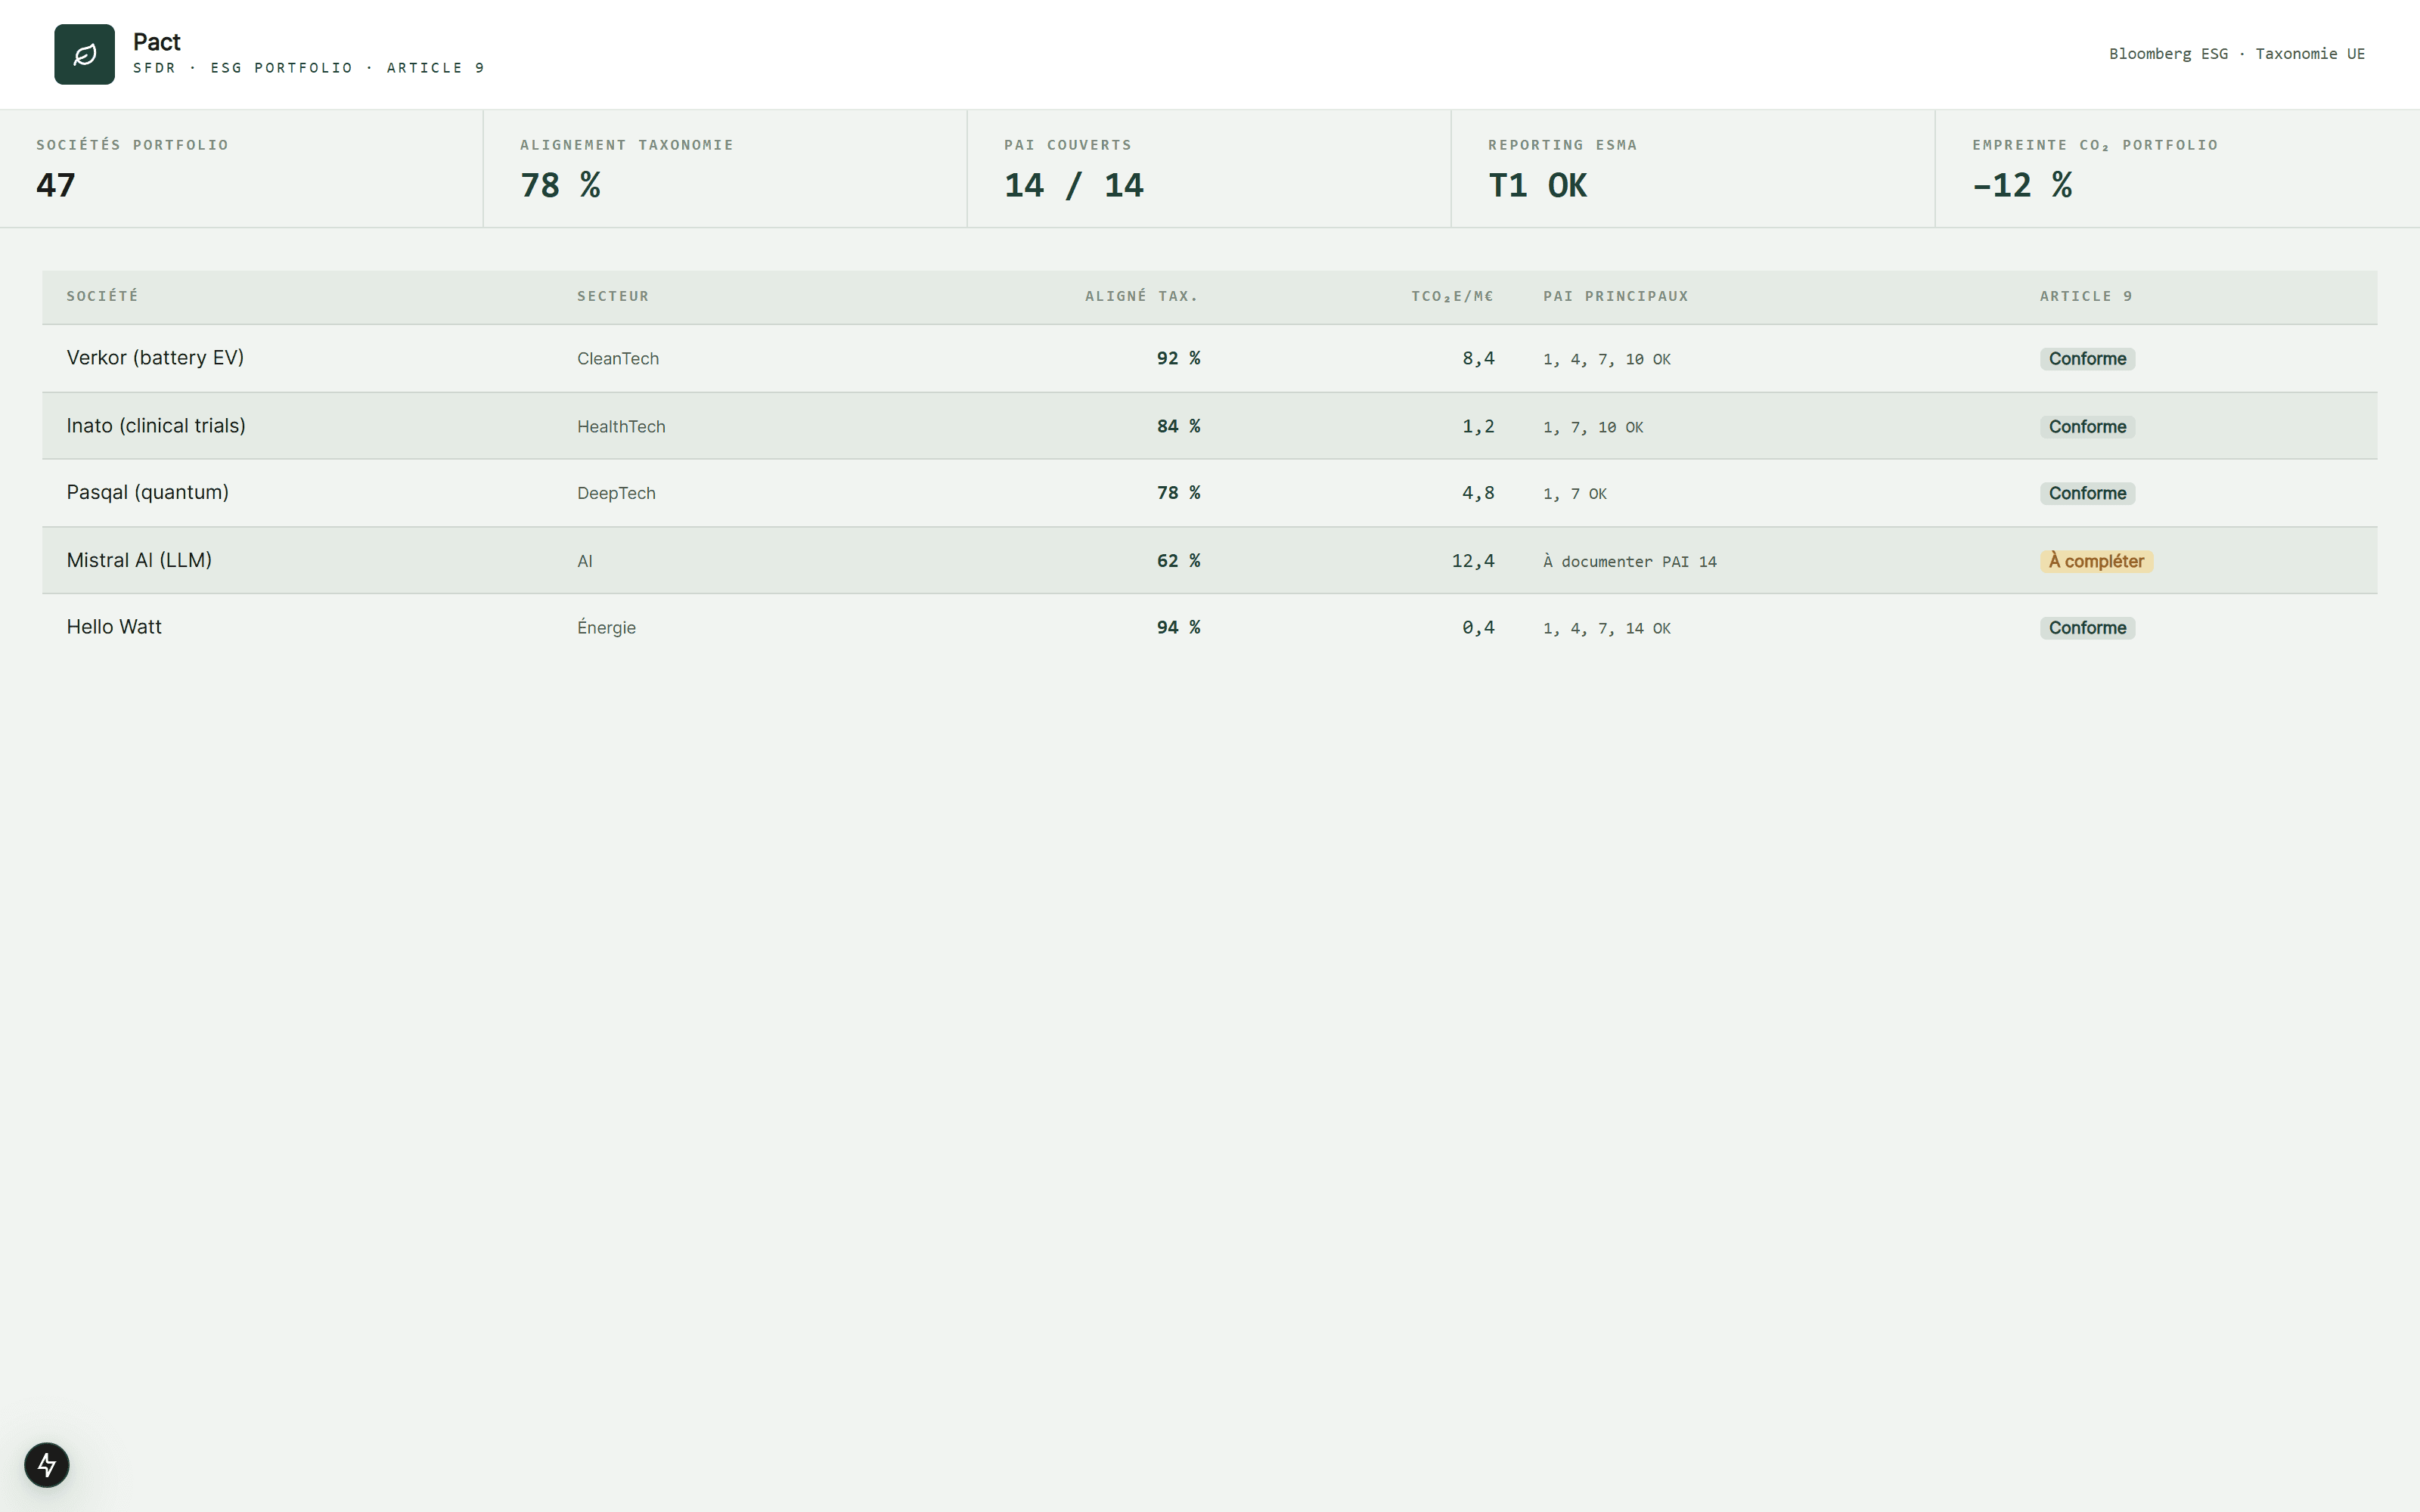This screenshot has height=1512, width=2420.
Task: Click the 1,2 emissions value for Inato
Action: tap(1478, 426)
